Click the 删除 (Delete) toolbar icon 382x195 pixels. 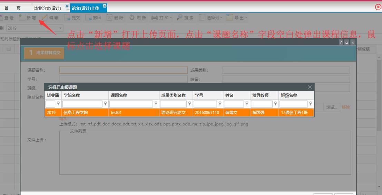110,18
